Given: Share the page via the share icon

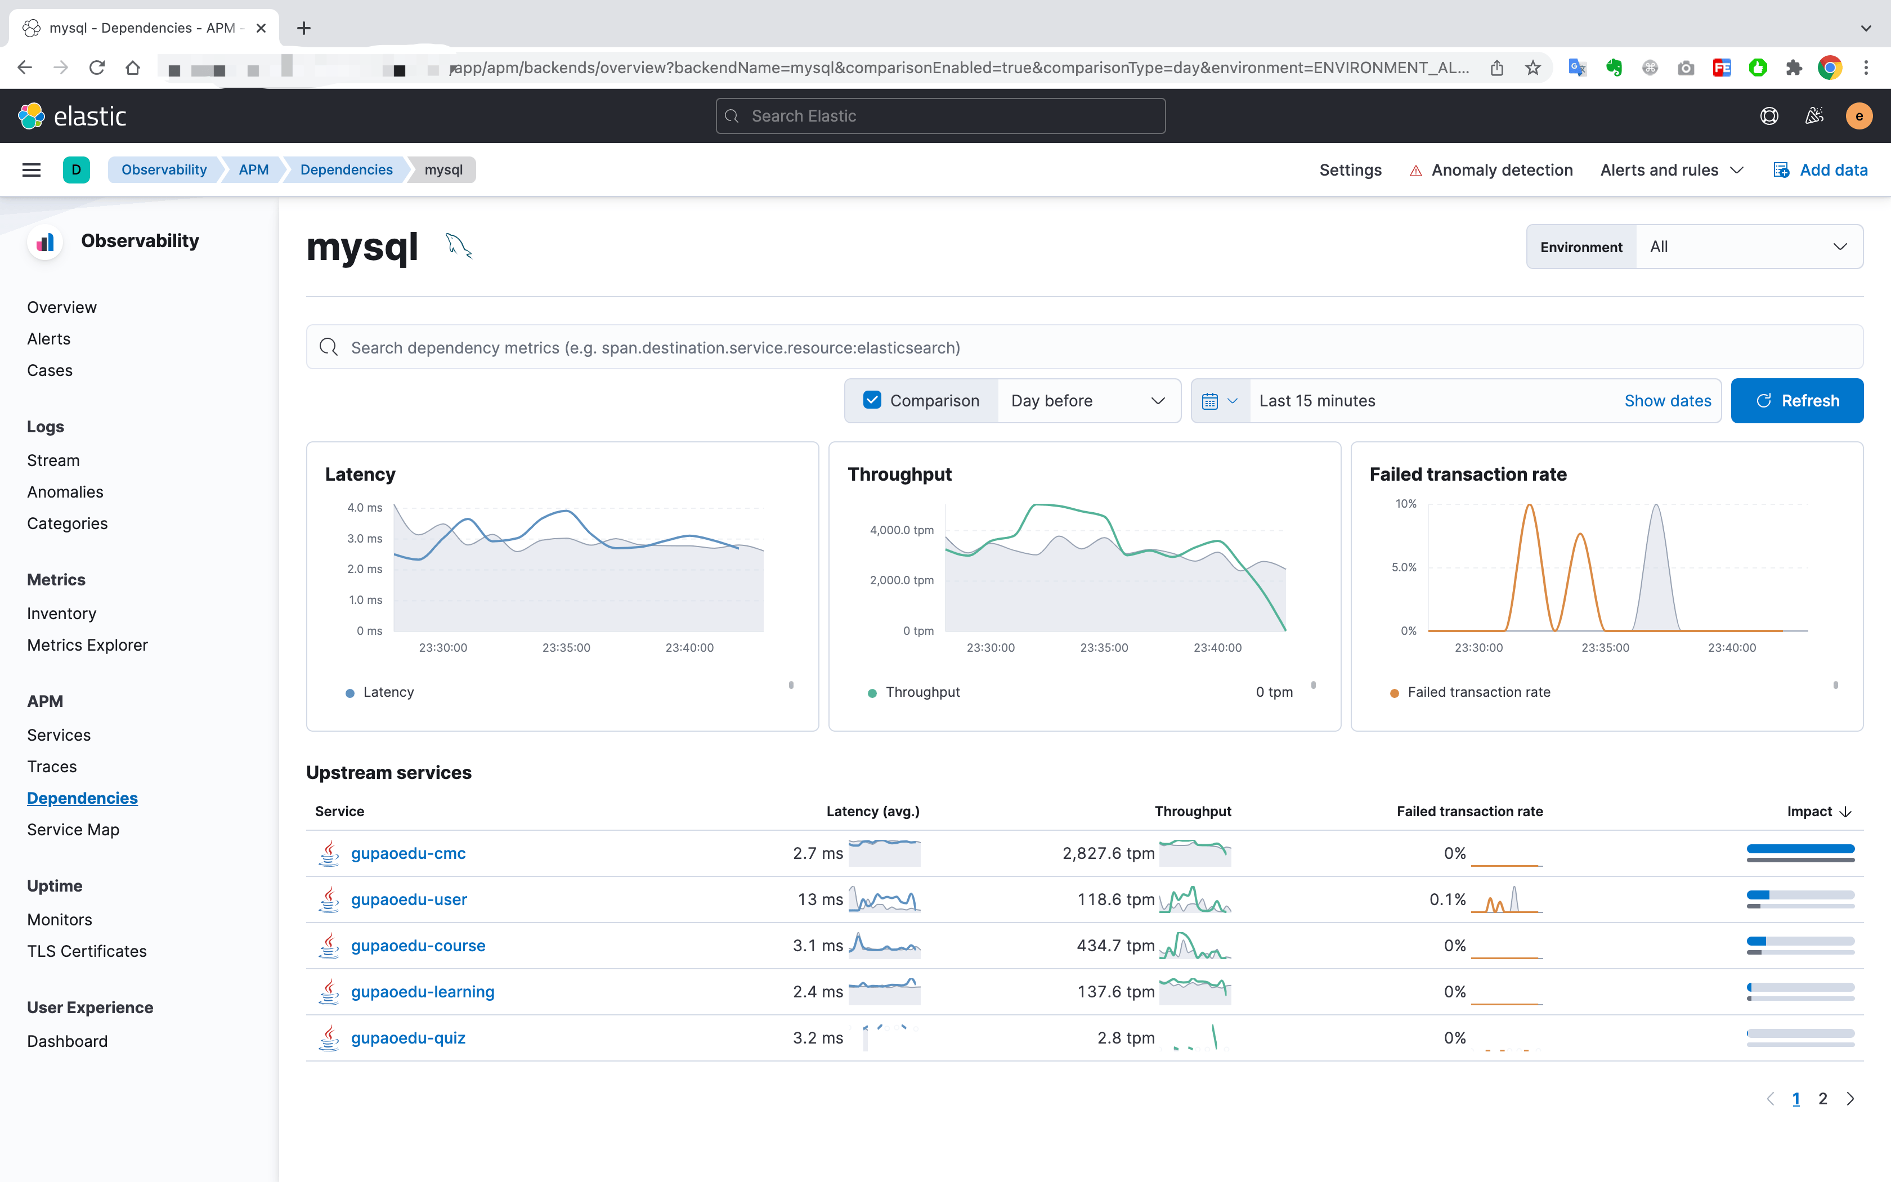Looking at the screenshot, I should (x=1496, y=68).
